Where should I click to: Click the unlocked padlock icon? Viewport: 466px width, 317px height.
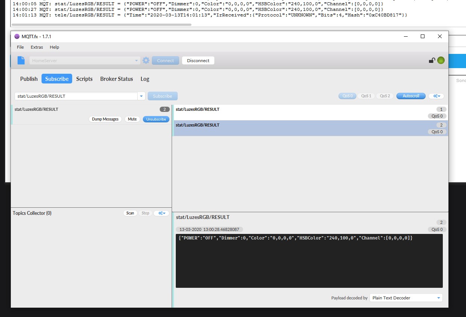pyautogui.click(x=432, y=60)
